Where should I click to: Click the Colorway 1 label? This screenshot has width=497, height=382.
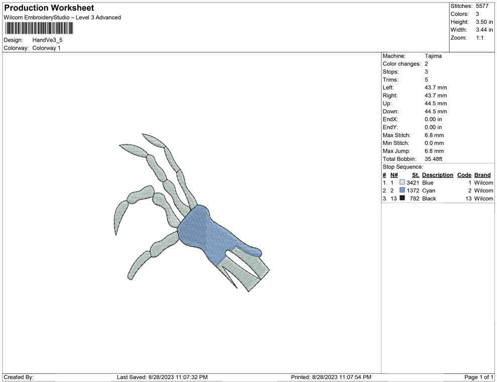click(x=46, y=48)
